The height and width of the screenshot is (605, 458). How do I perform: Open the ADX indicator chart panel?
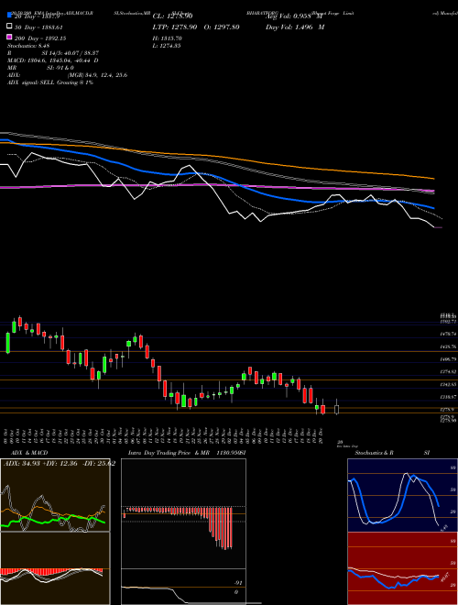coord(55,495)
